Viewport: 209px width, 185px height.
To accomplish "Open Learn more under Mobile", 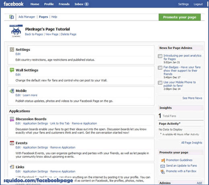I will click(30, 95).
